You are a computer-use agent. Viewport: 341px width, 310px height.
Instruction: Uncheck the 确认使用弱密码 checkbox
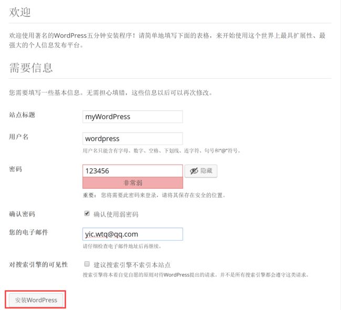click(x=87, y=213)
